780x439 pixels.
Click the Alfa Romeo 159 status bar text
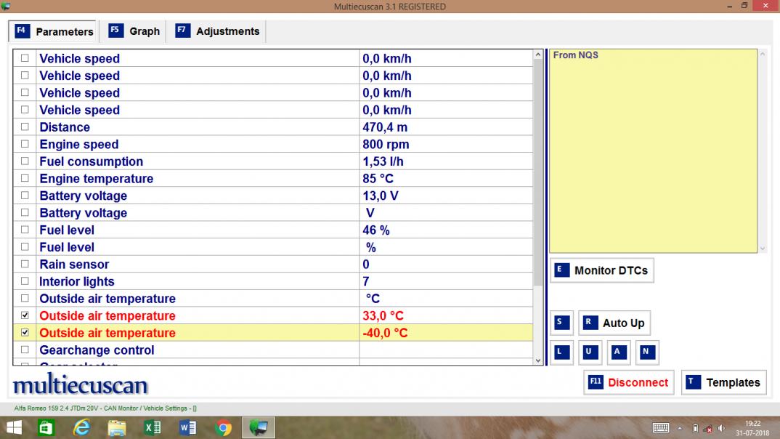point(105,408)
